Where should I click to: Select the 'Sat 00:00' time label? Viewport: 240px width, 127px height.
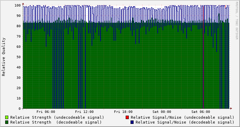(162, 112)
